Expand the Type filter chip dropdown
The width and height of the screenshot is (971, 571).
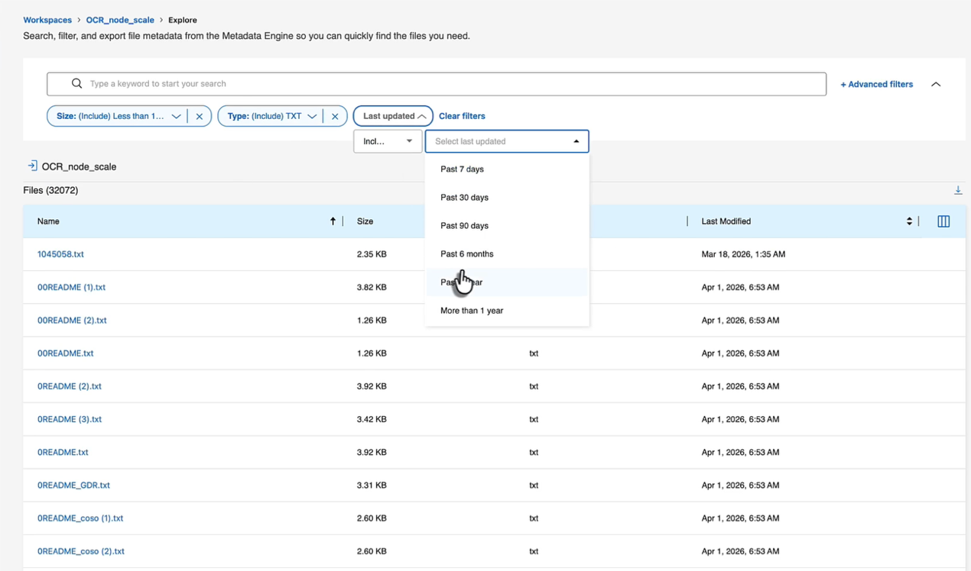[312, 117]
